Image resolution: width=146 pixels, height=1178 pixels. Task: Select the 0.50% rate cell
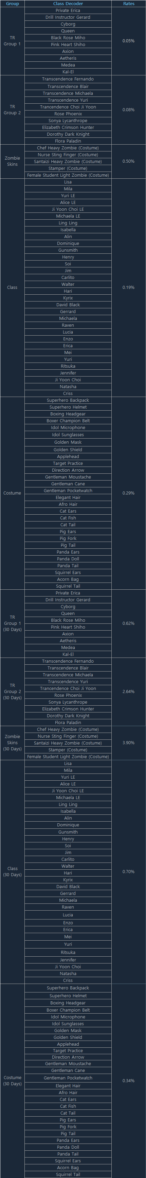(129, 161)
